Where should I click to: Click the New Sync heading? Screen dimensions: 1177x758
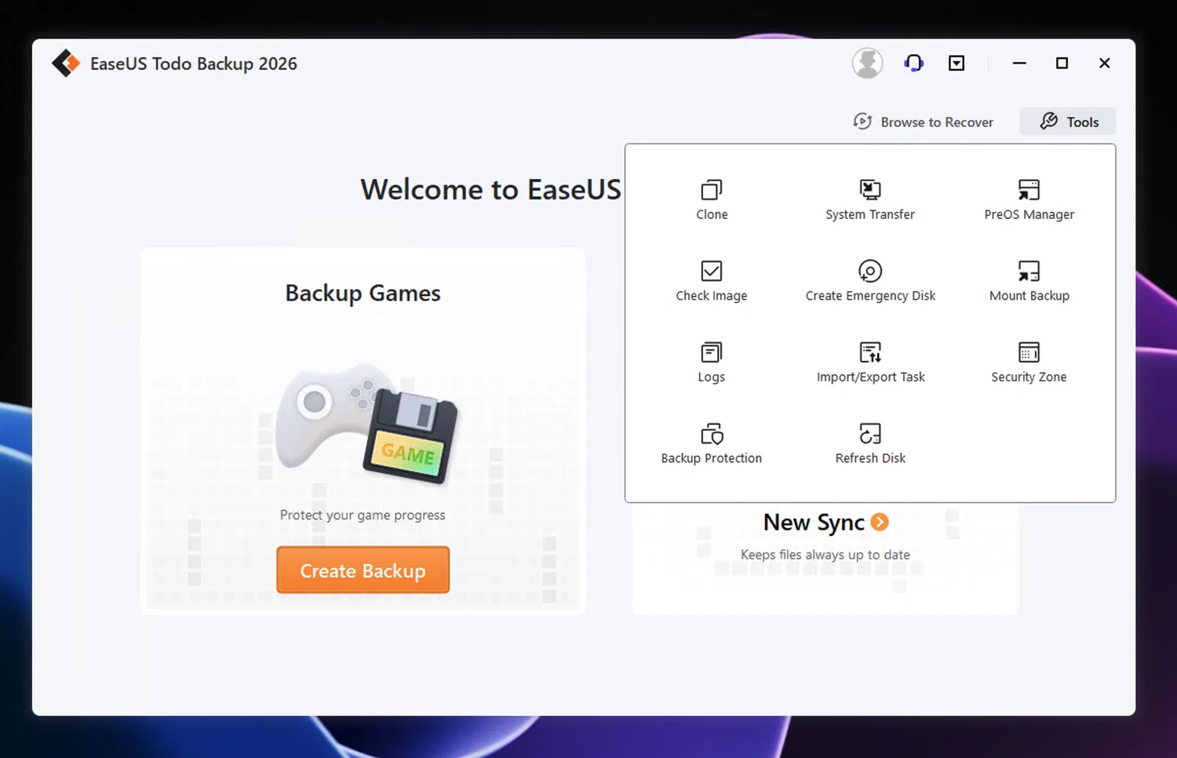814,523
